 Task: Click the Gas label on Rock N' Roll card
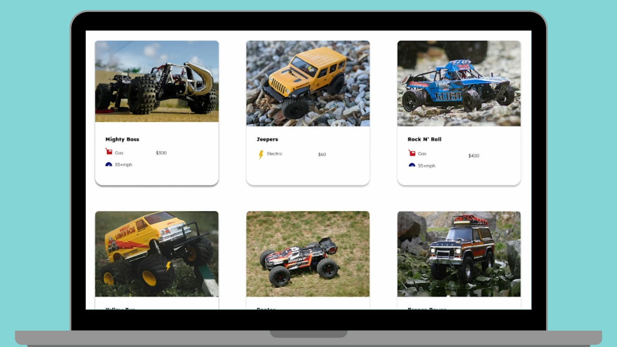tap(422, 154)
